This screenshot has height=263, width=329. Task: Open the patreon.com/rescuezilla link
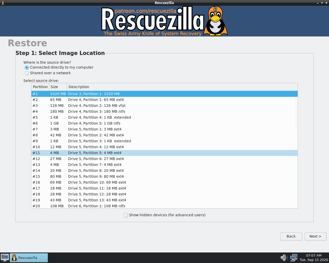(x=146, y=11)
